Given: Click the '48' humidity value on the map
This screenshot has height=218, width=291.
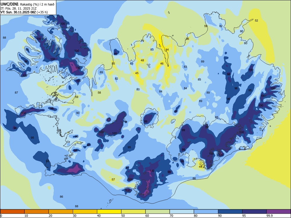Looking at the screenshot, I should click(142, 60).
